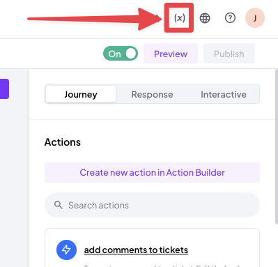Toggle the green On switch off
Image resolution: width=278 pixels, height=267 pixels.
point(121,54)
